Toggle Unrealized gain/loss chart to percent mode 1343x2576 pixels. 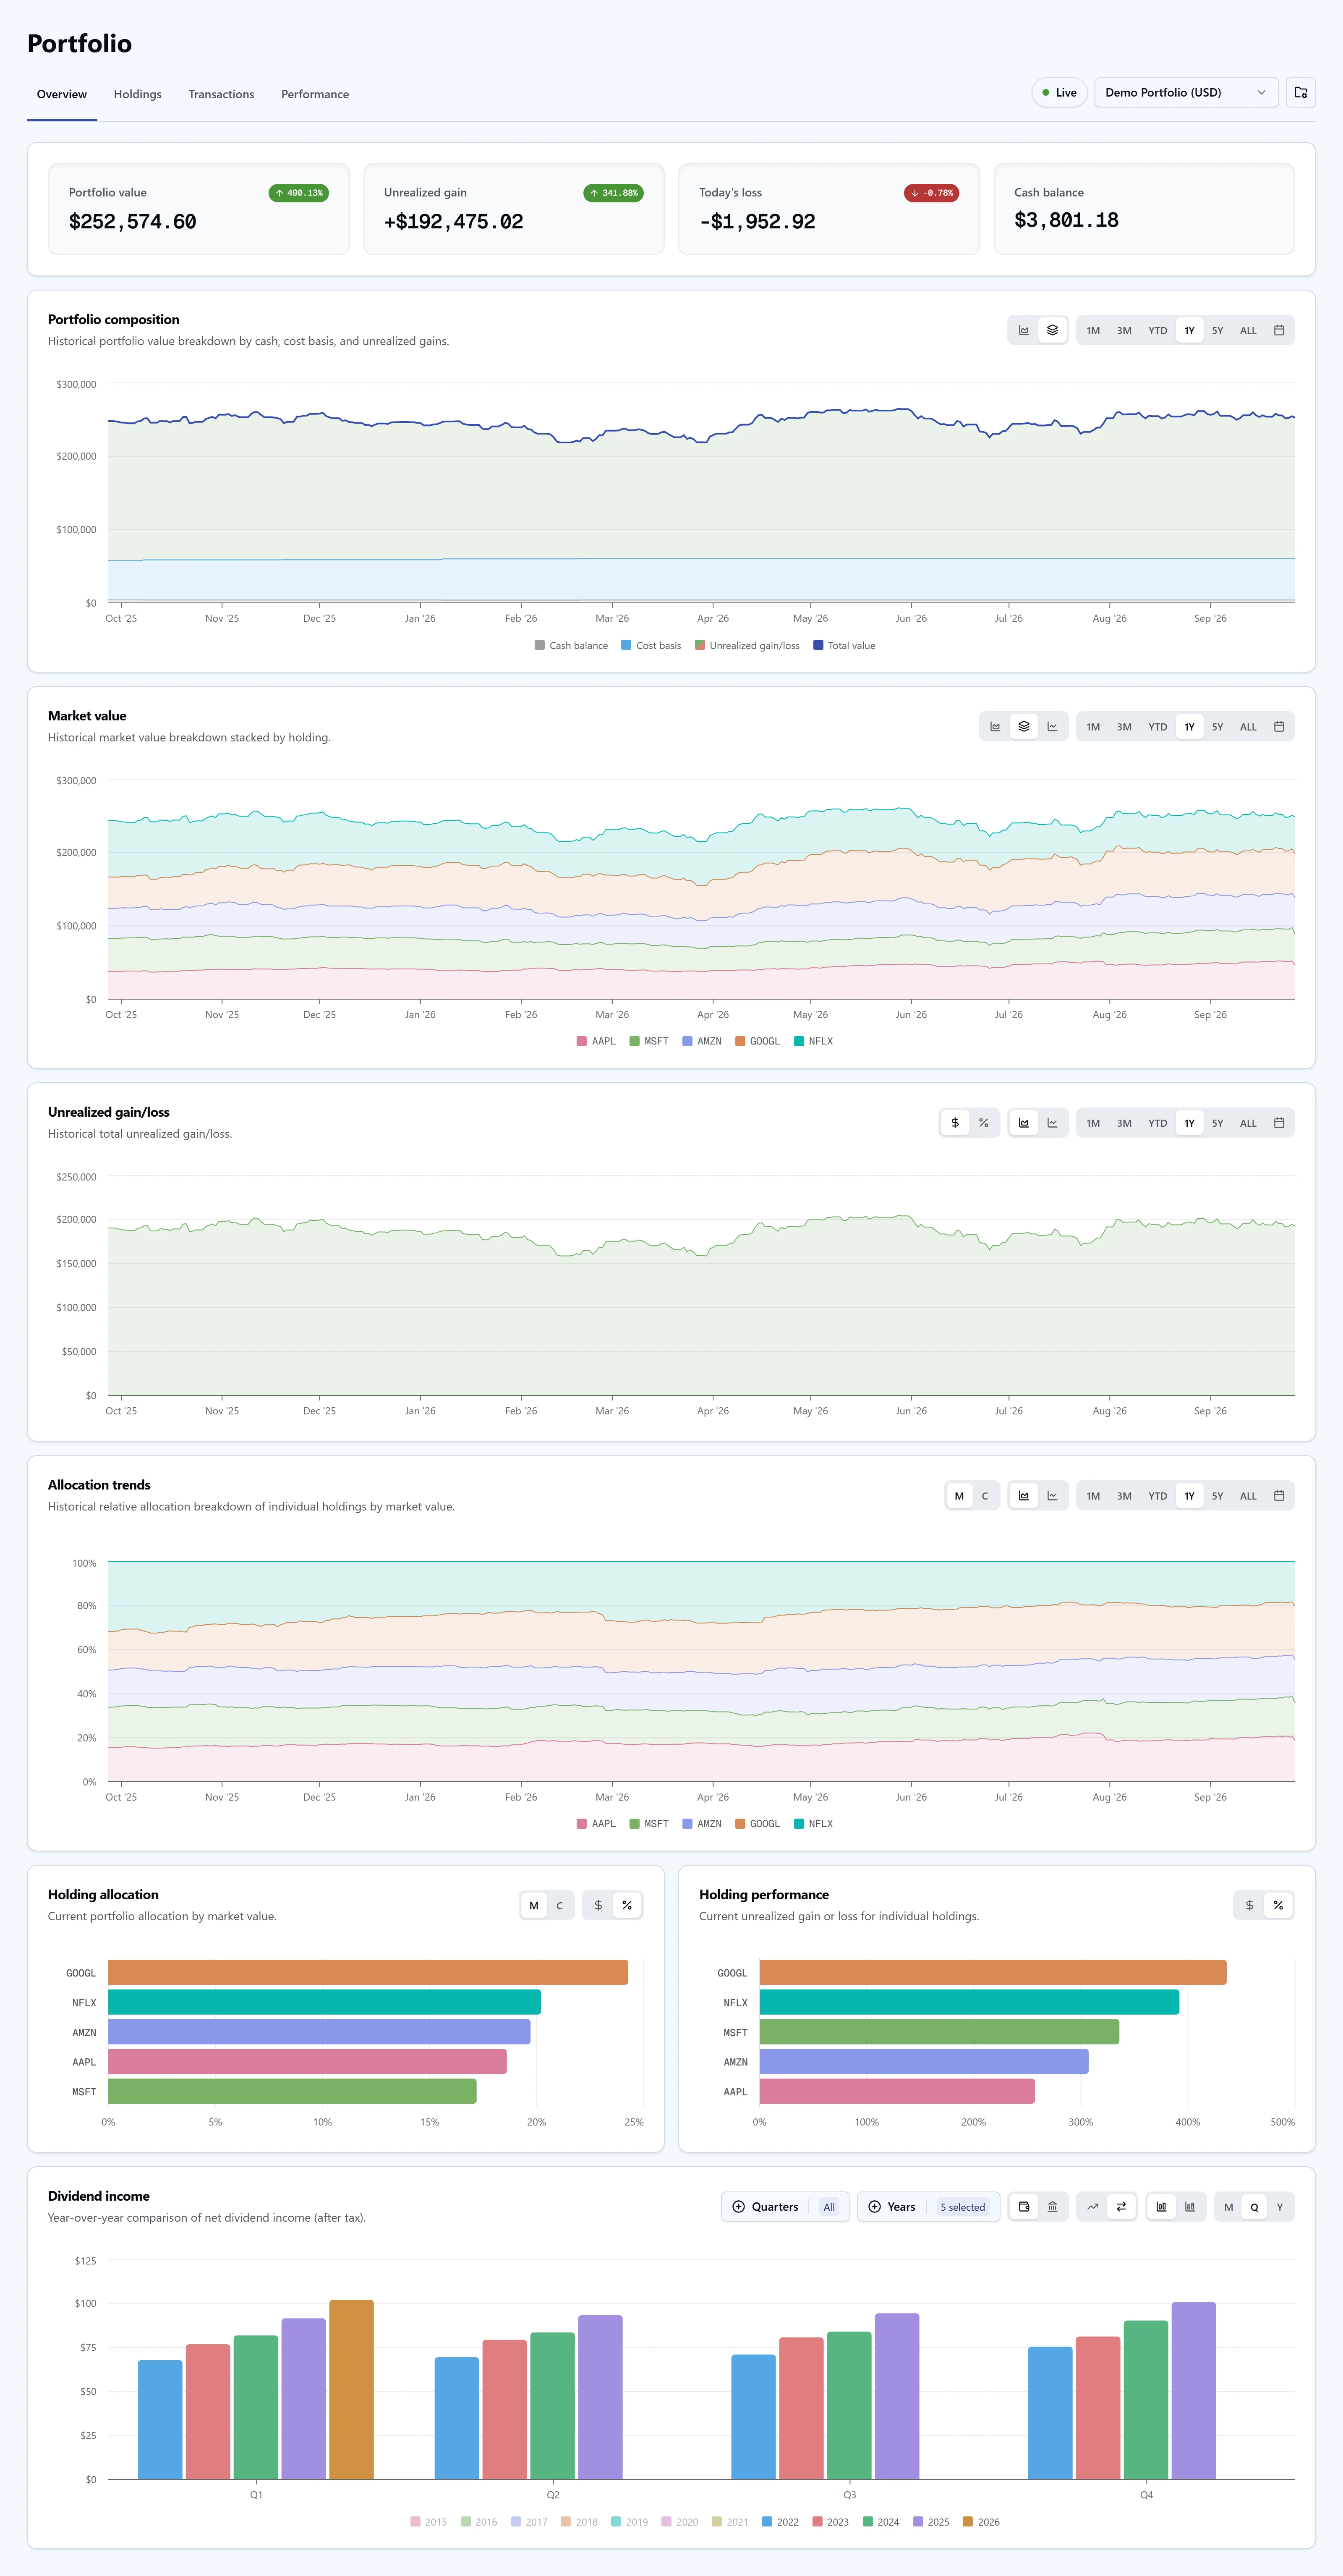point(984,1123)
